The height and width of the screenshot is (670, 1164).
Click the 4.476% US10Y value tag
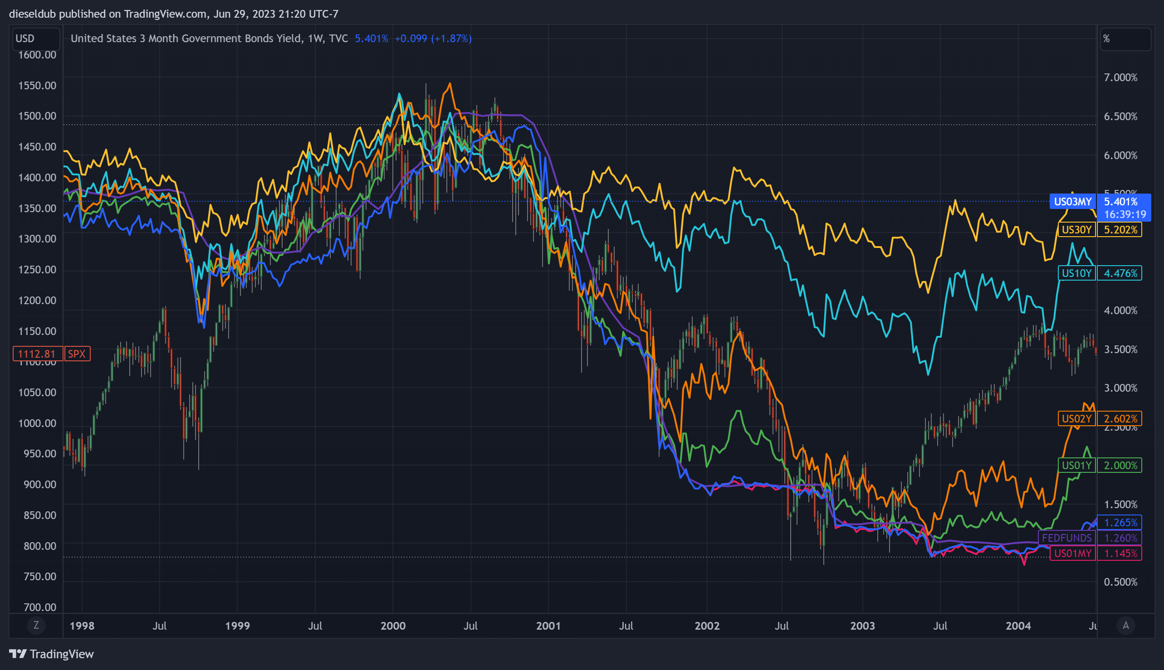[x=1120, y=273]
